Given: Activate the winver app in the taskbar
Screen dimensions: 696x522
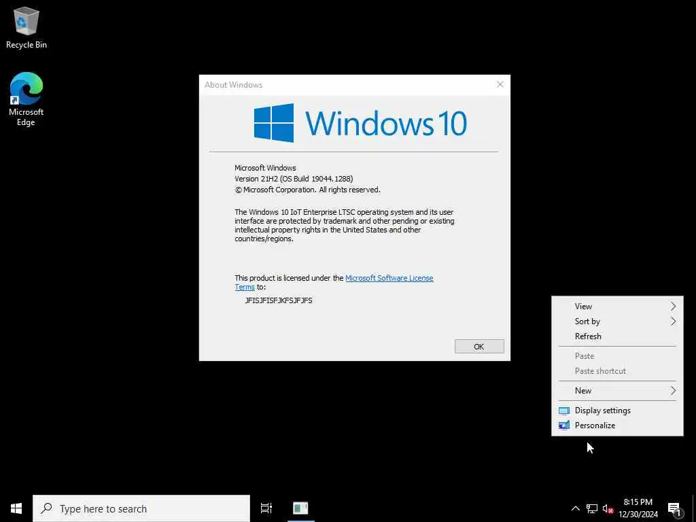Looking at the screenshot, I should (300, 508).
